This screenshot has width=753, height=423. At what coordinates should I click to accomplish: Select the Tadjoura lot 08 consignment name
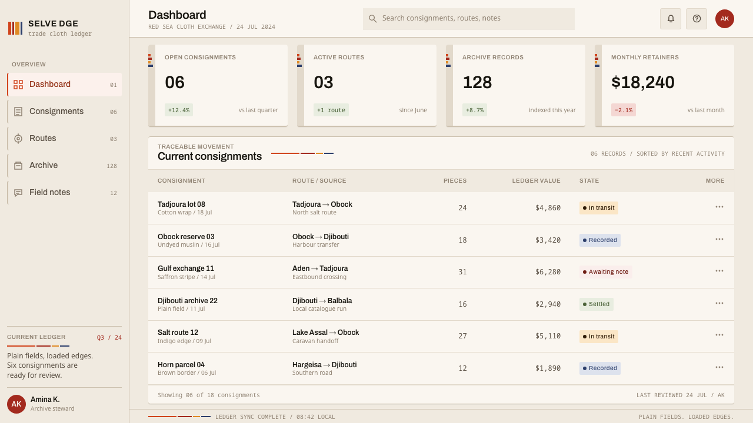[x=181, y=204]
